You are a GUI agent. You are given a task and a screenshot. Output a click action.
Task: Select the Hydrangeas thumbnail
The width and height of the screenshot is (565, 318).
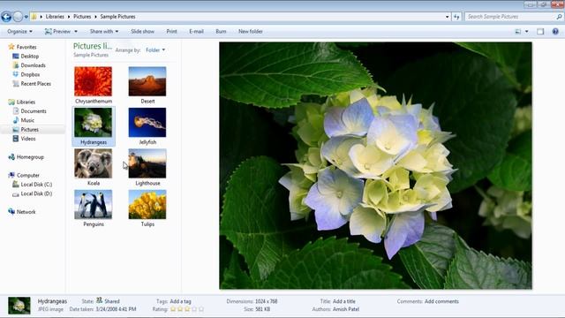[x=94, y=123]
